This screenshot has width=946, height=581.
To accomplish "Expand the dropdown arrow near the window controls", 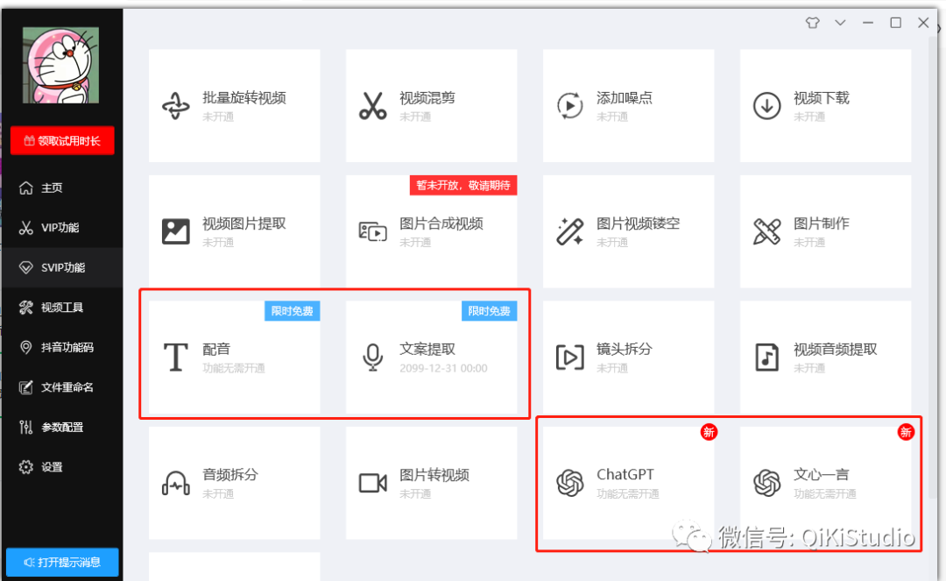I will 840,23.
